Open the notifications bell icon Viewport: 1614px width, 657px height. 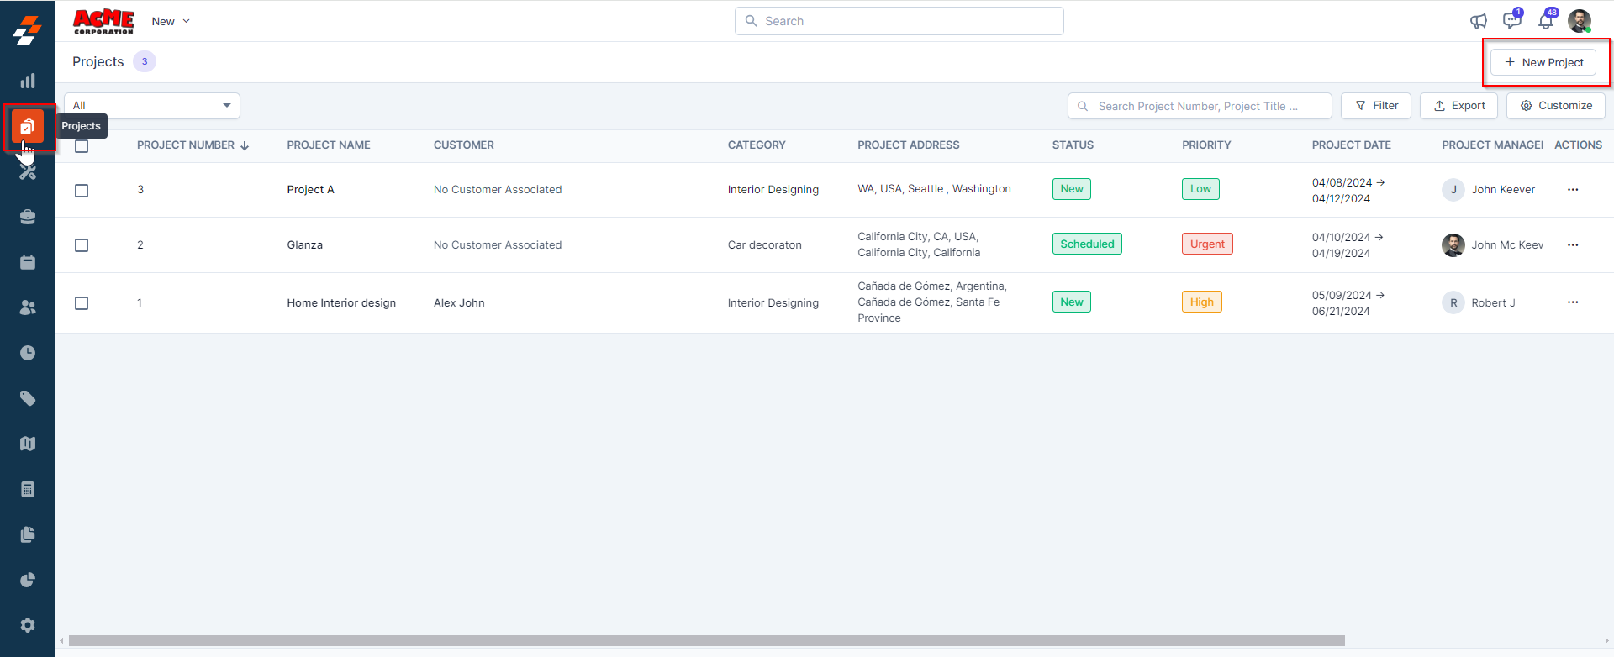1545,21
